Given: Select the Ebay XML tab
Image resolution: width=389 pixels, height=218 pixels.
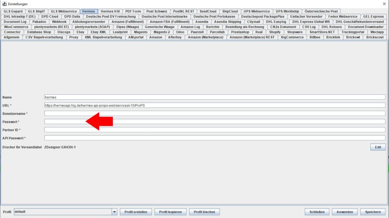Looking at the screenshot, I should click(x=98, y=32).
